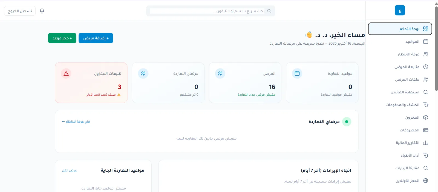Click the green status dot beside مرضاي النهاردة heading

(x=347, y=122)
